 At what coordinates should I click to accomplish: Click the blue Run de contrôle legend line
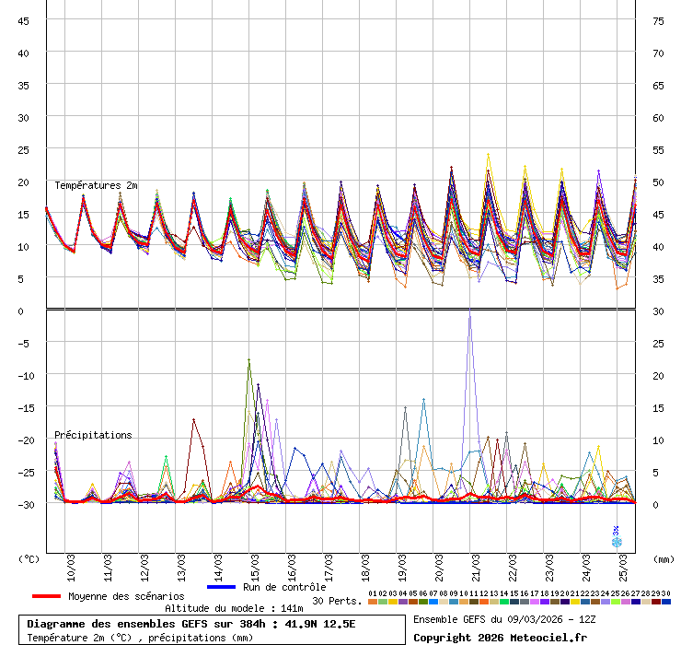click(x=222, y=587)
